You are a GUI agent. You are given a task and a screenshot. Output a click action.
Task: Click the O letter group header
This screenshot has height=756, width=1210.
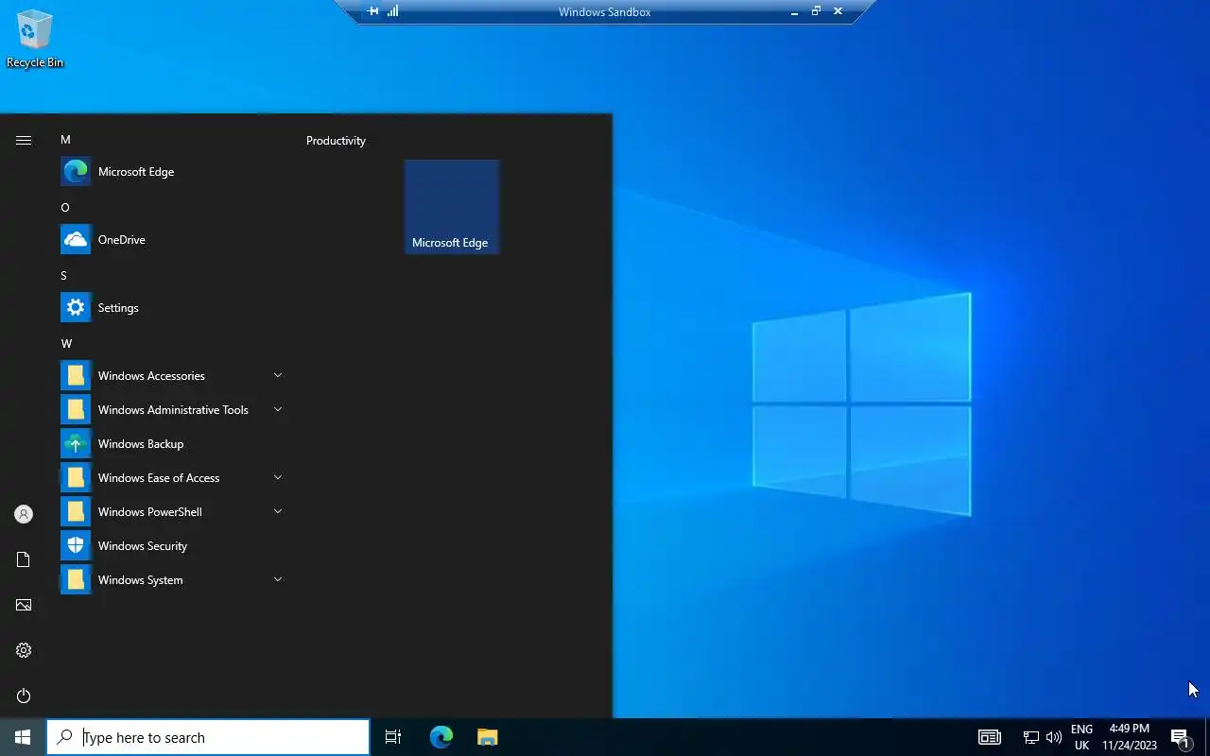pyautogui.click(x=65, y=208)
